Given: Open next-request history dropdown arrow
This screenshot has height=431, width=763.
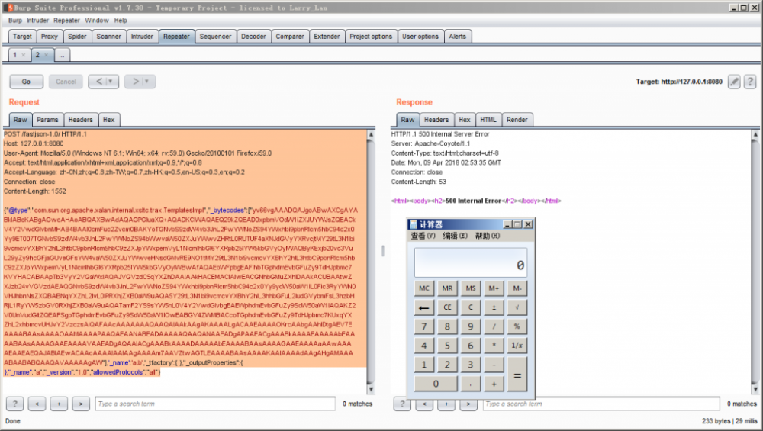Looking at the screenshot, I should click(x=147, y=82).
